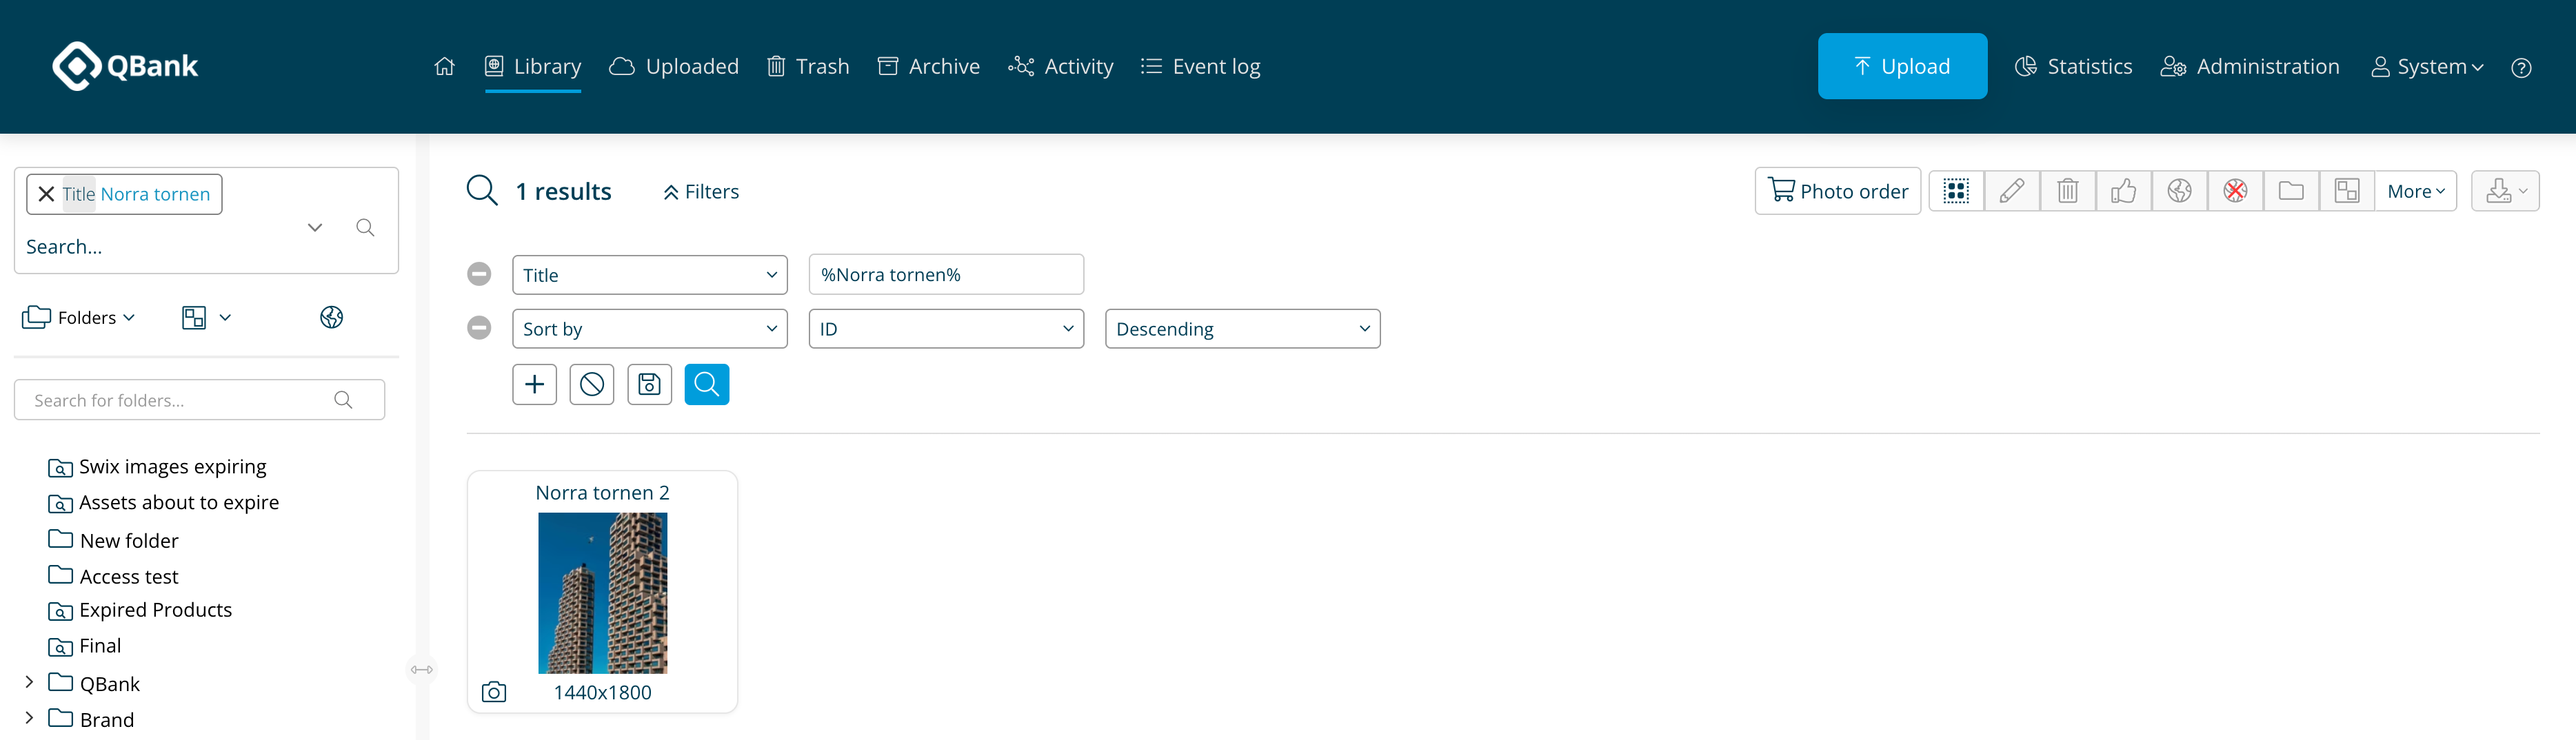Image resolution: width=2576 pixels, height=740 pixels.
Task: Open the Uploaded tab
Action: click(674, 66)
